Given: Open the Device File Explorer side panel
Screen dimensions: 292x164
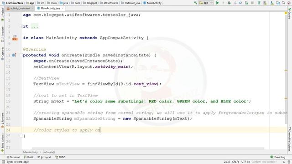Looking at the screenshot, I should [290, 138].
